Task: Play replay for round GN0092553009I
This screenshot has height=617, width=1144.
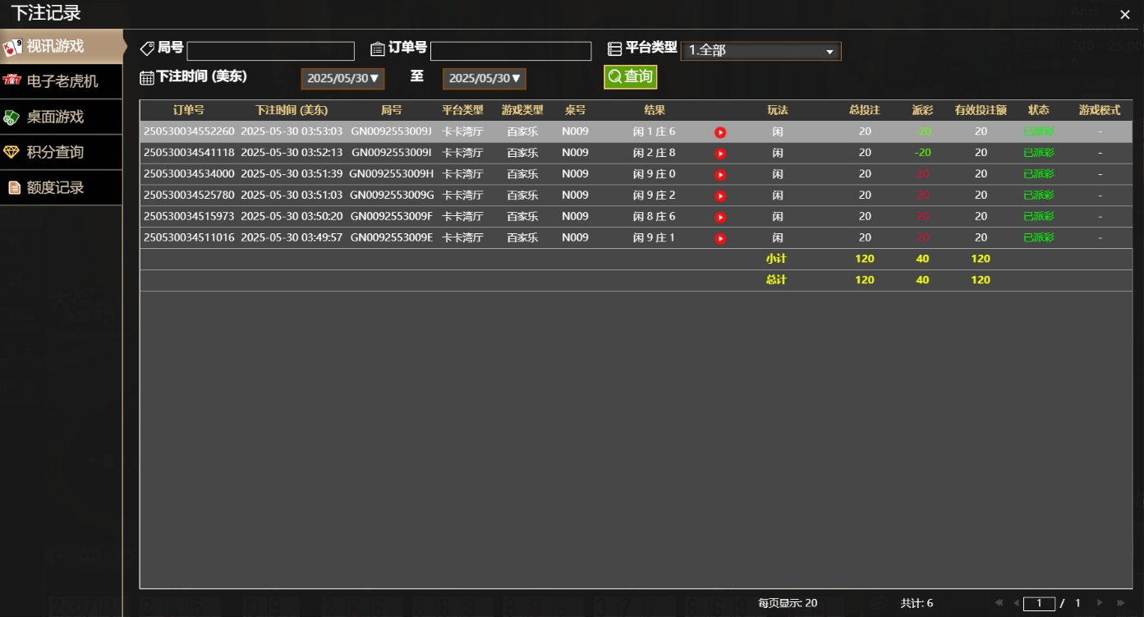Action: pos(720,154)
